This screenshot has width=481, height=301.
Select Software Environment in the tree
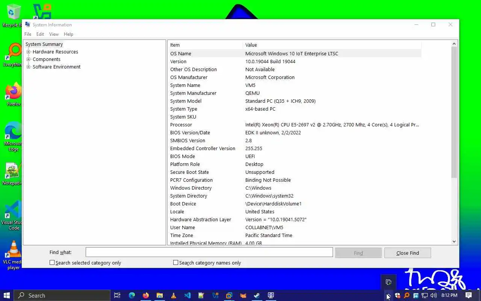click(x=56, y=67)
